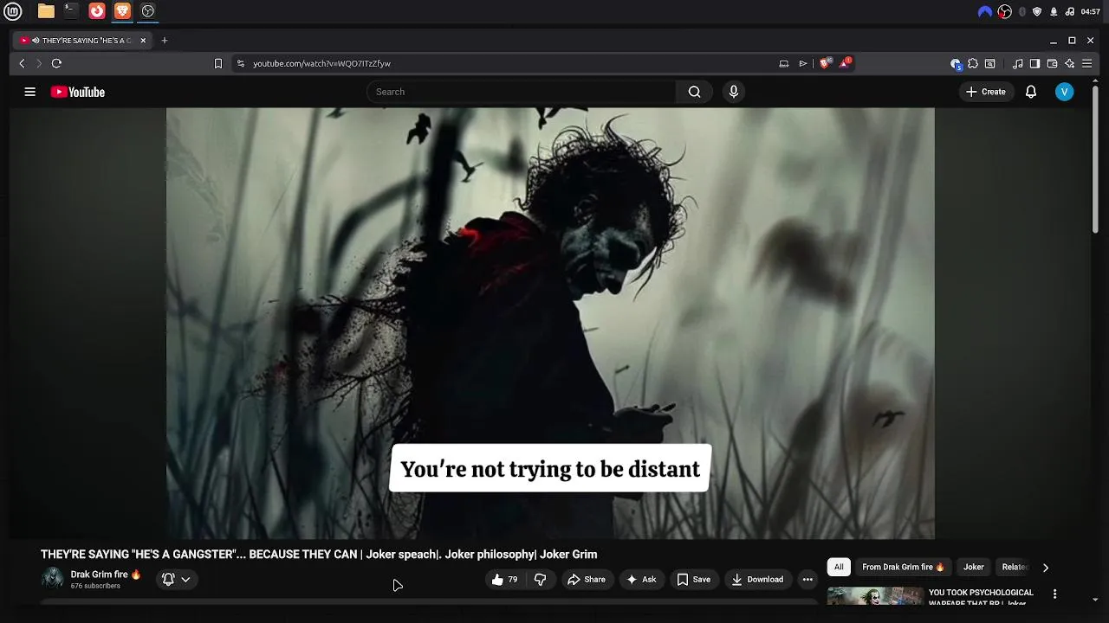Save the video to a playlist
1109x623 pixels.
[x=694, y=580]
